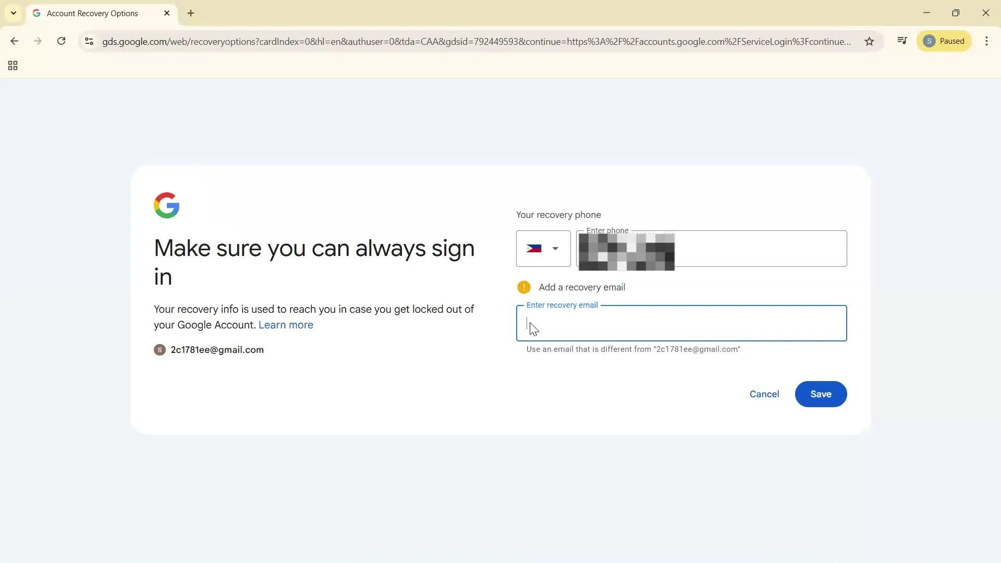
Task: Open the country code flag dropdown
Action: 543,249
